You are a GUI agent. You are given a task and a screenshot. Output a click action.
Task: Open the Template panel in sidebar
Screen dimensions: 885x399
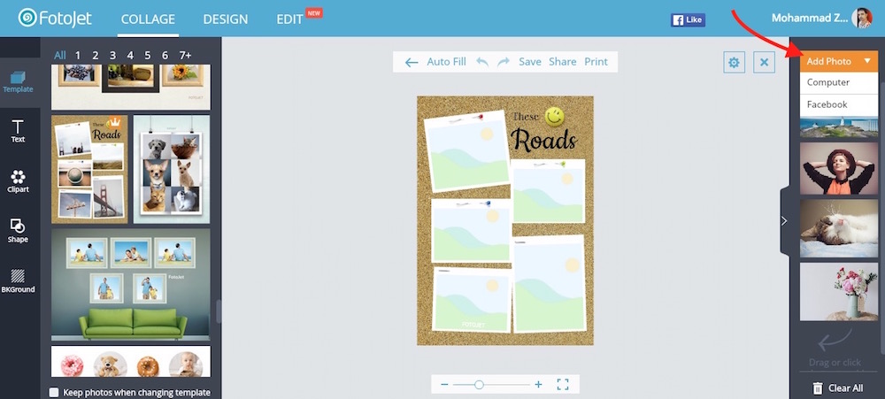pyautogui.click(x=18, y=81)
